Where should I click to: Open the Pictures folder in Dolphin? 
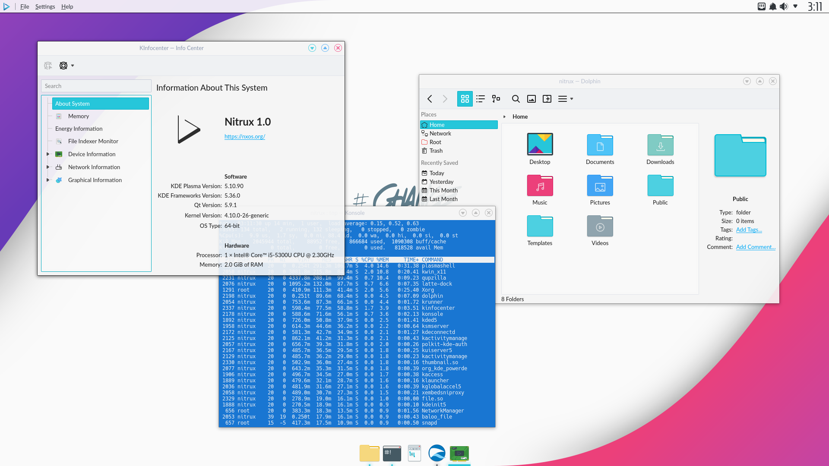pos(600,190)
